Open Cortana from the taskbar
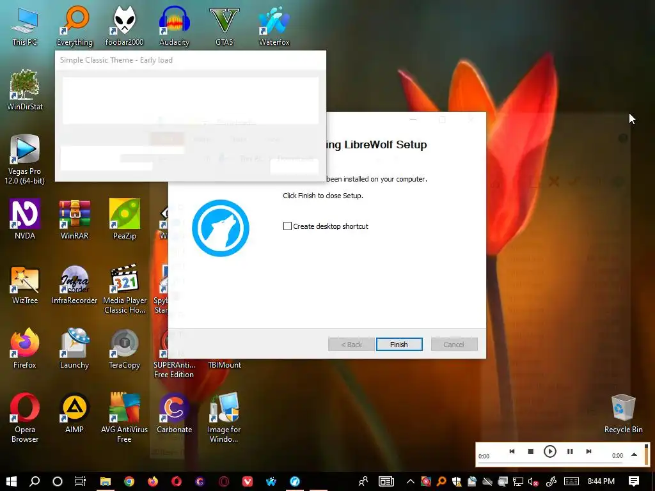The width and height of the screenshot is (655, 491). (x=58, y=481)
